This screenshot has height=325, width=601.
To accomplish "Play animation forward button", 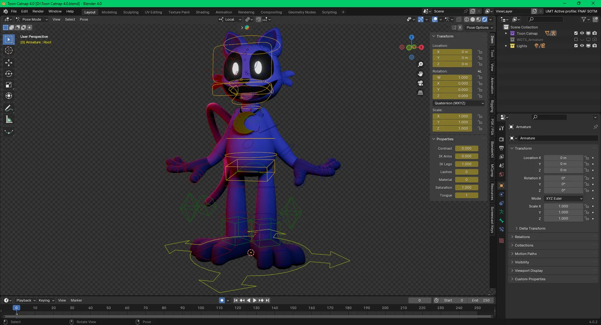I will (255, 300).
